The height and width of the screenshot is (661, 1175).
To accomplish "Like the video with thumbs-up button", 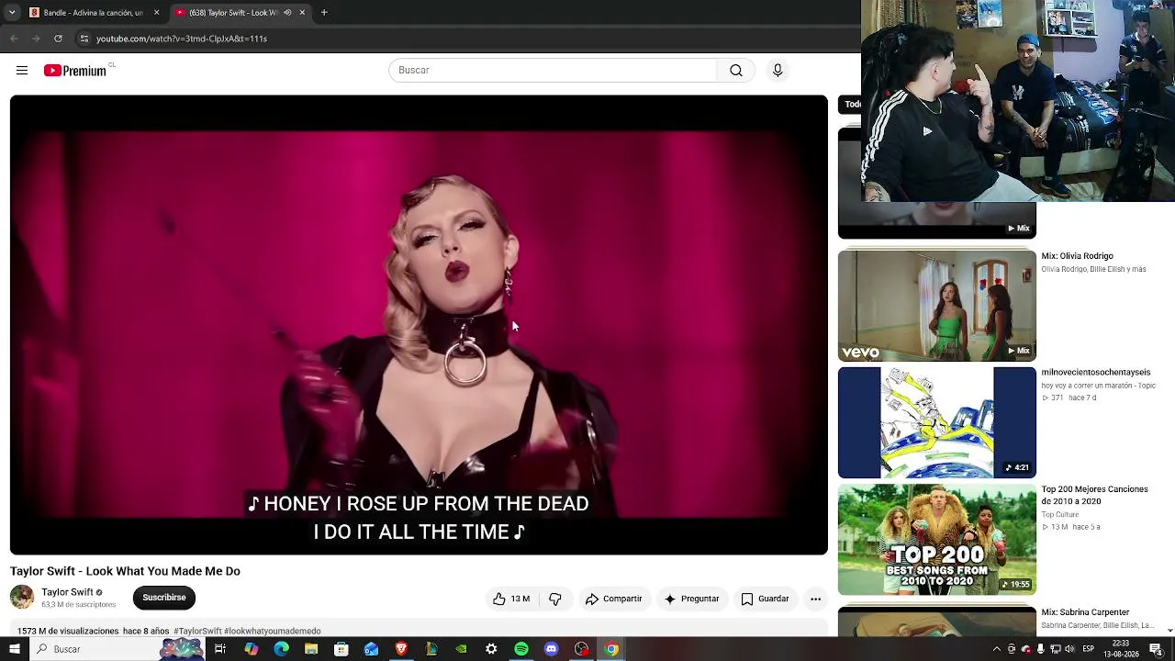I will (510, 599).
